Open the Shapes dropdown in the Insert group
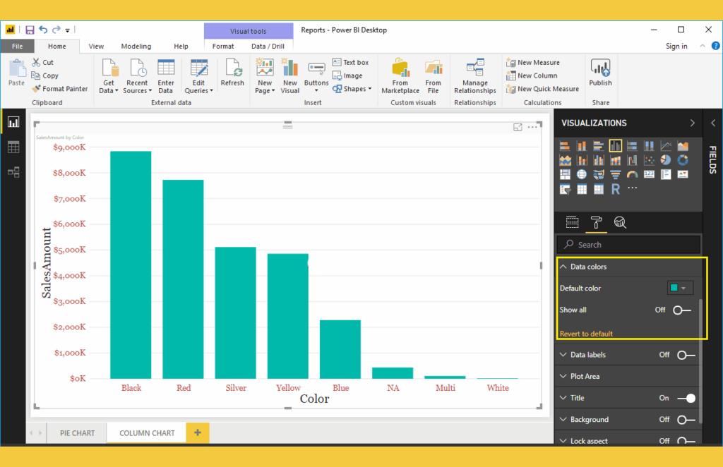Screen dimensions: 723x467 pyautogui.click(x=352, y=89)
